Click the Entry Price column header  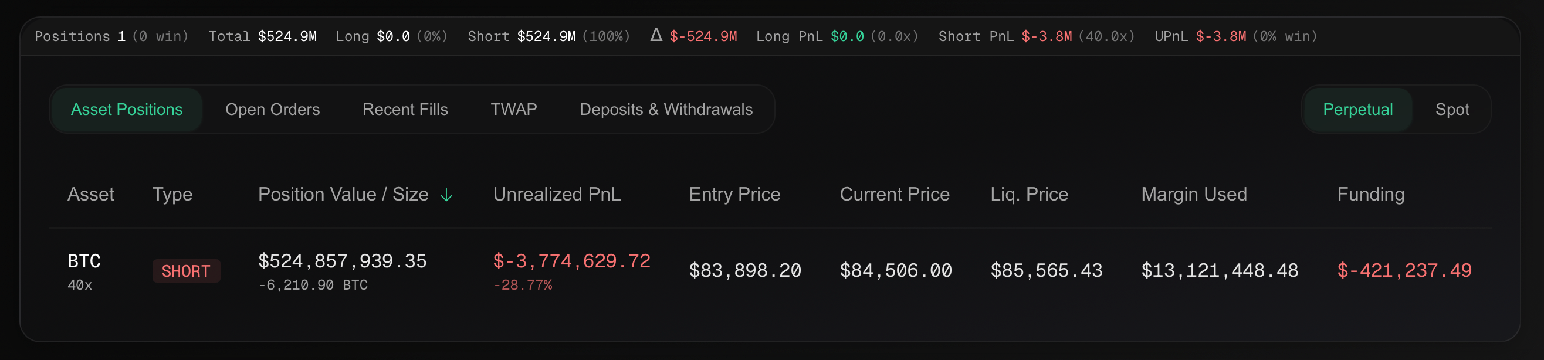click(x=734, y=195)
